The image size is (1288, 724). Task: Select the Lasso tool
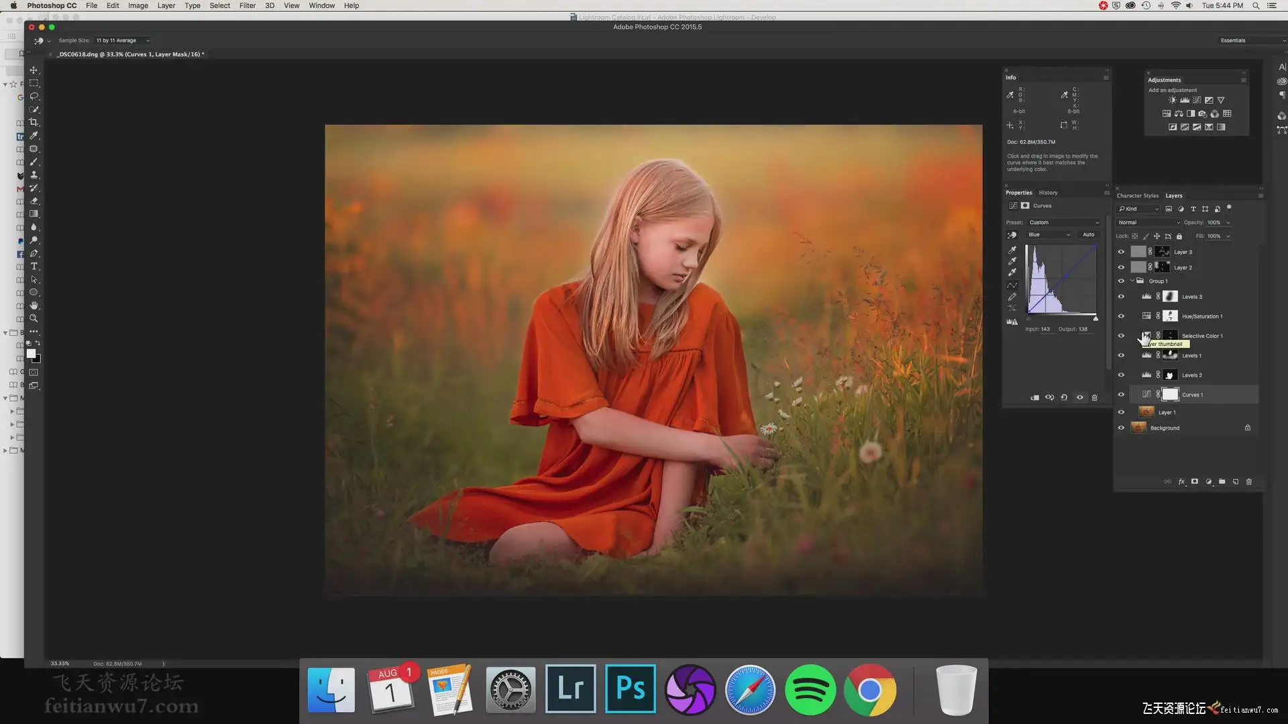tap(34, 97)
